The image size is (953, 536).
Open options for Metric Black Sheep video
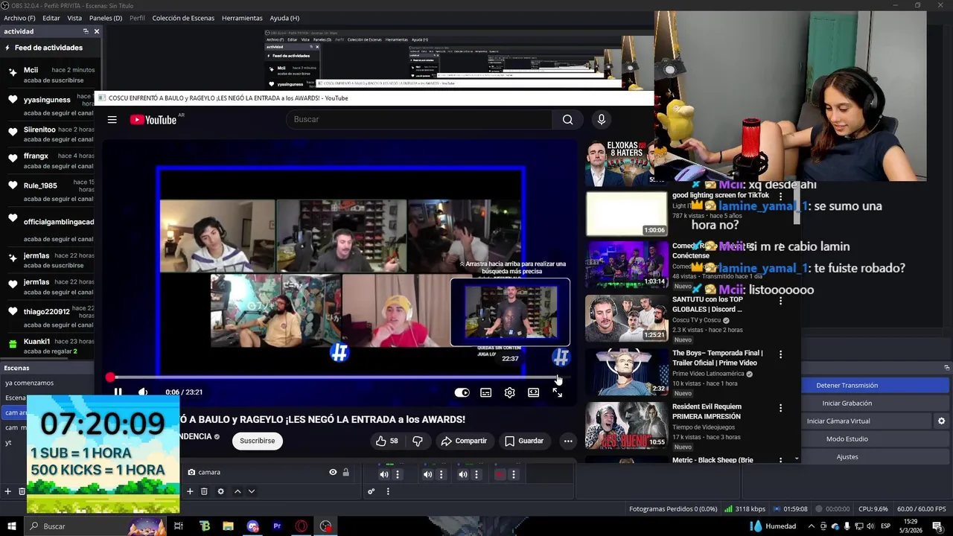(x=780, y=461)
